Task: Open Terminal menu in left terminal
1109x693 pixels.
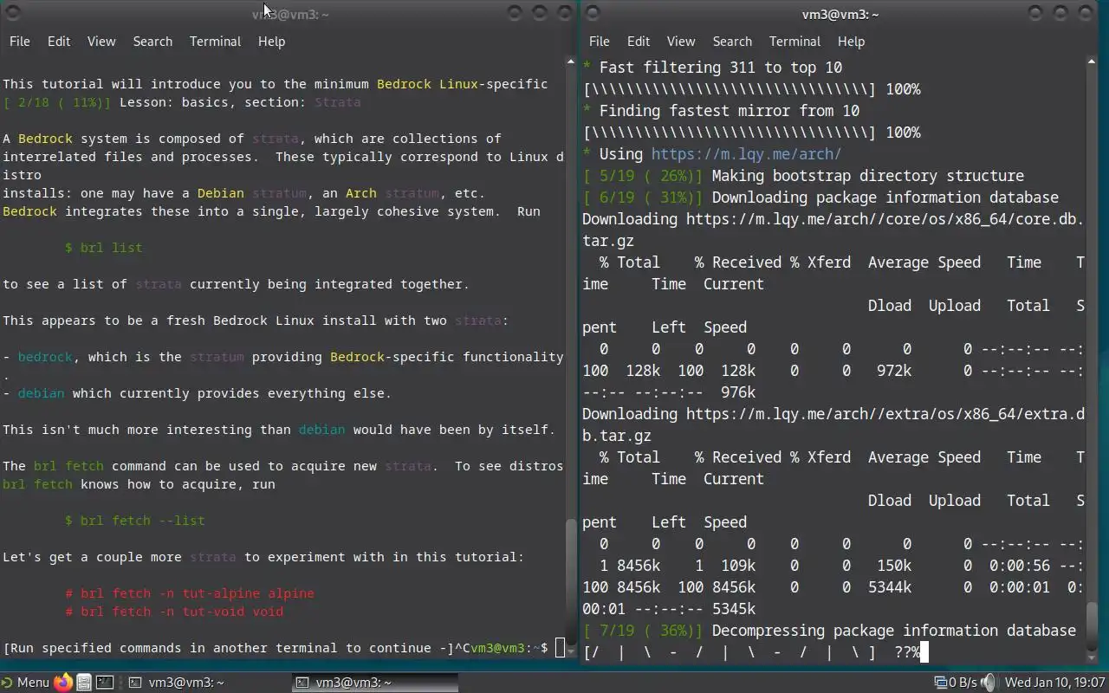Action: point(215,41)
